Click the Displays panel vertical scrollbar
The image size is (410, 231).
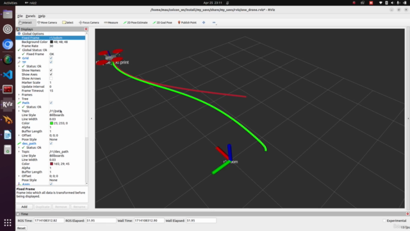point(86,108)
